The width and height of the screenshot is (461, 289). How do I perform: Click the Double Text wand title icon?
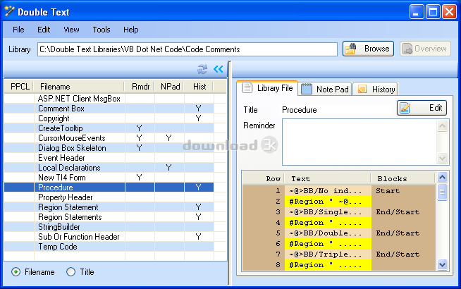pyautogui.click(x=9, y=11)
